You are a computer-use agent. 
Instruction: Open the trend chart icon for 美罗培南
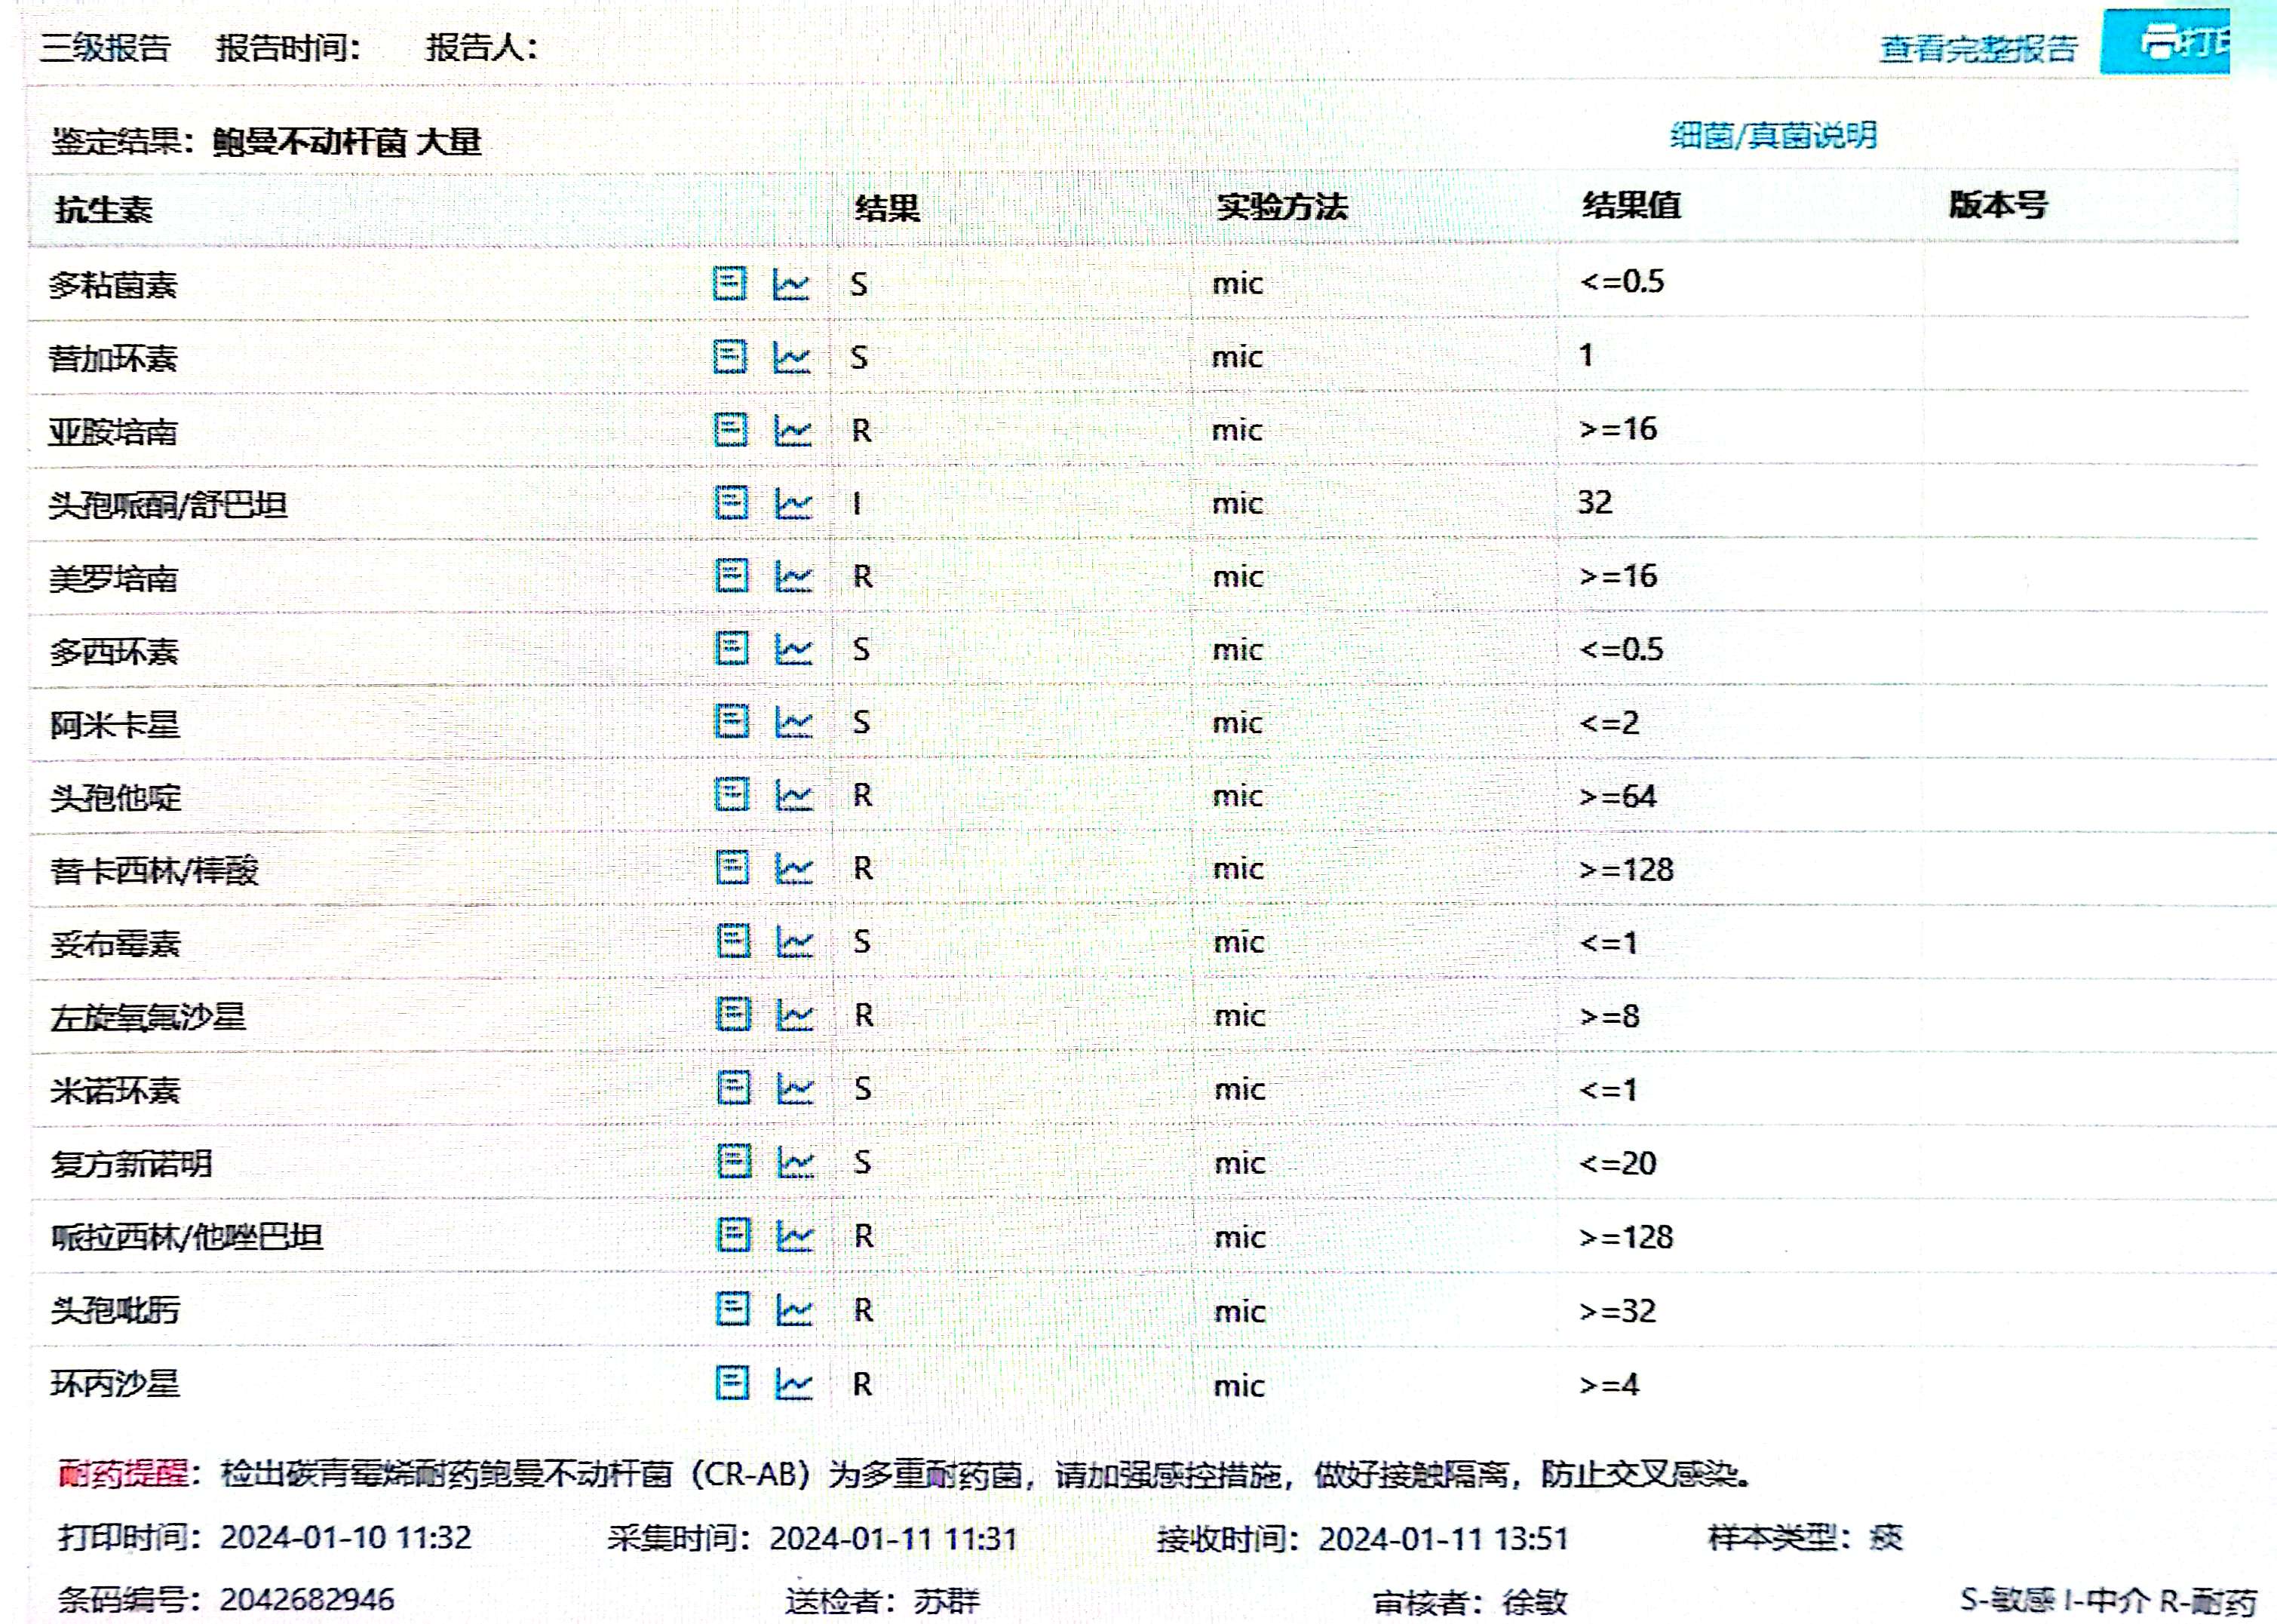pos(793,576)
